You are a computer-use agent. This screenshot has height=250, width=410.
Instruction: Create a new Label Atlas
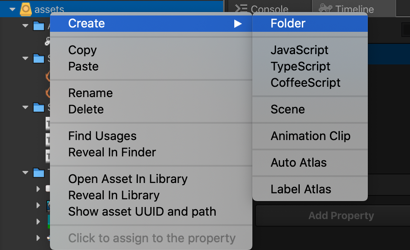pyautogui.click(x=310, y=189)
